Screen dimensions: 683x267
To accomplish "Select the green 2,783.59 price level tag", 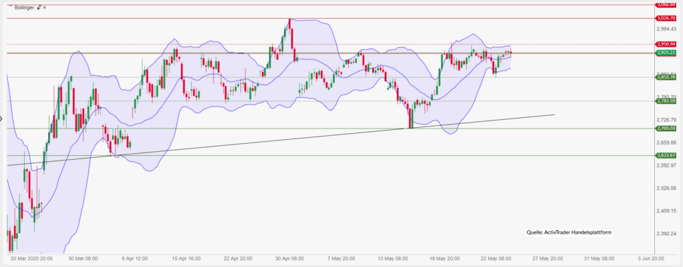I will point(666,101).
